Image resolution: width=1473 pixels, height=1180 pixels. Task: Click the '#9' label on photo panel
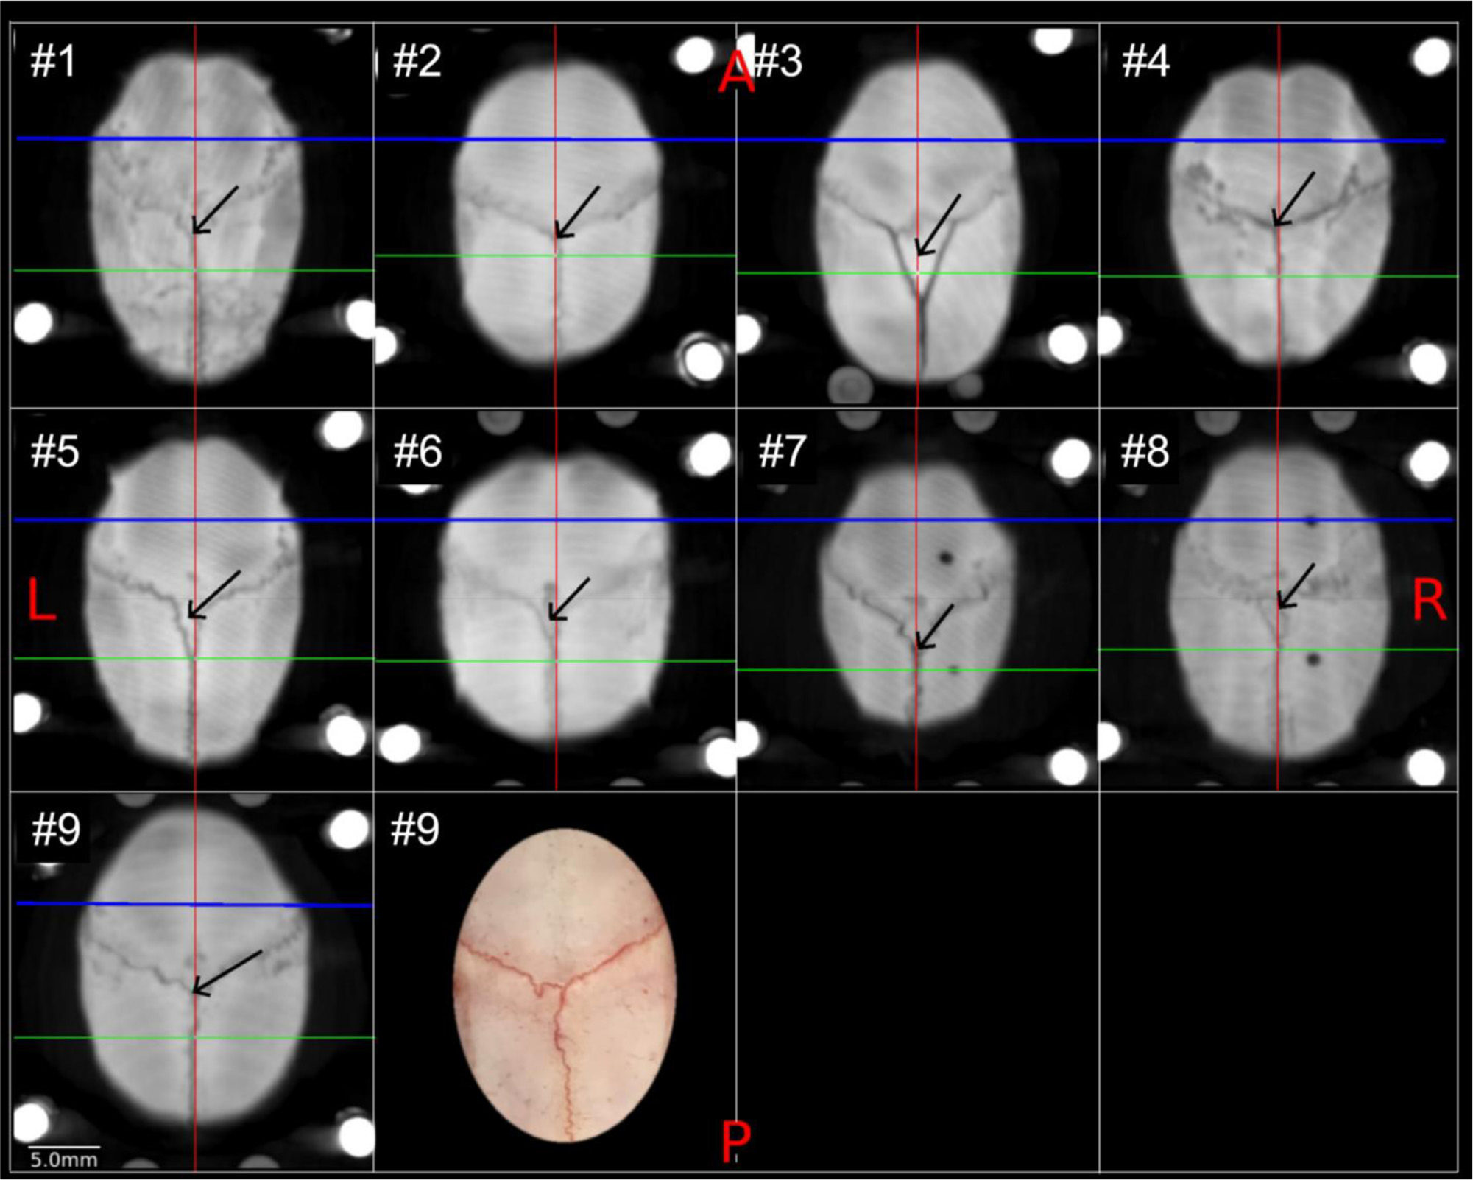[415, 830]
